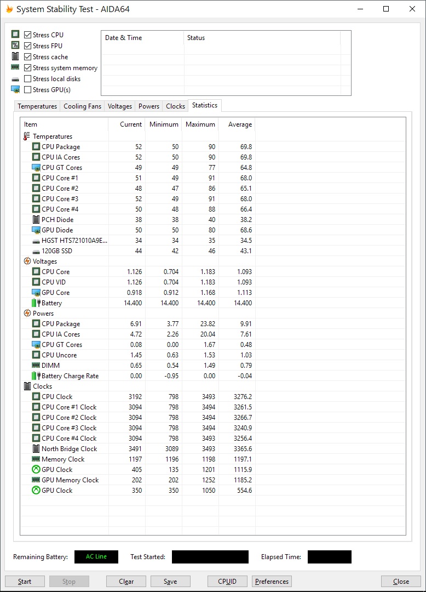This screenshot has width=426, height=592.
Task: Click the CPU Package temperature chip icon
Action: 36,146
